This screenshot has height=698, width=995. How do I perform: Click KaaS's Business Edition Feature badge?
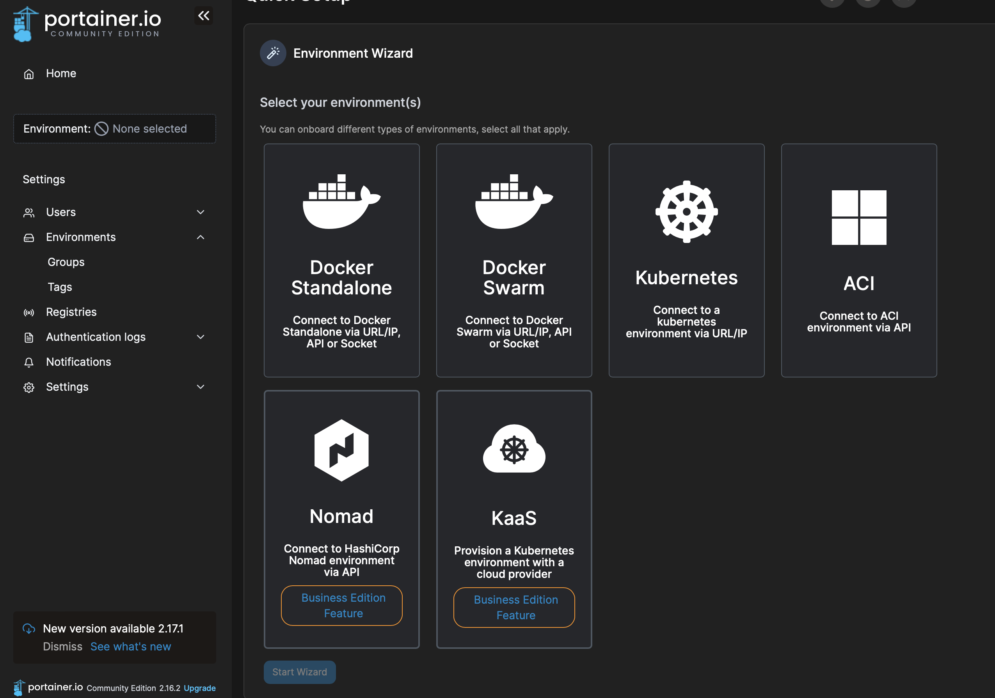514,608
